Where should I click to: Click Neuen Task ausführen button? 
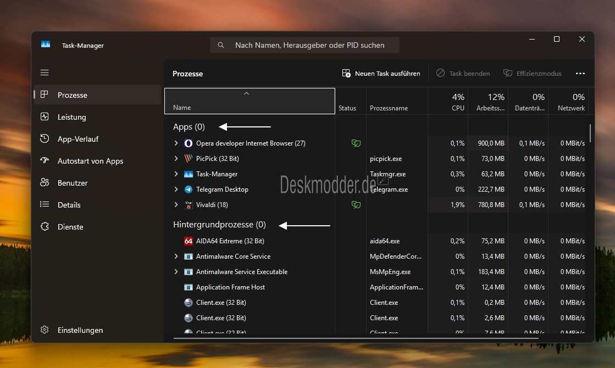(381, 73)
